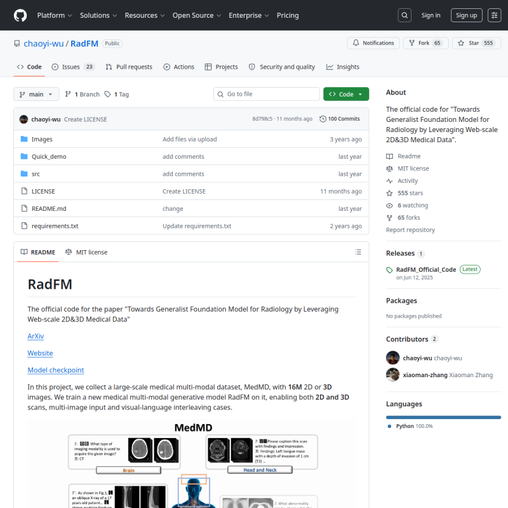Switch to the MIT license tab
This screenshot has height=508, width=508.
(x=86, y=252)
